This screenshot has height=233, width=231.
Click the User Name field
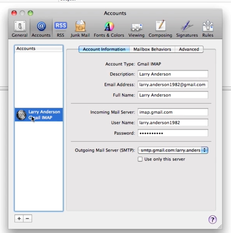click(x=173, y=123)
